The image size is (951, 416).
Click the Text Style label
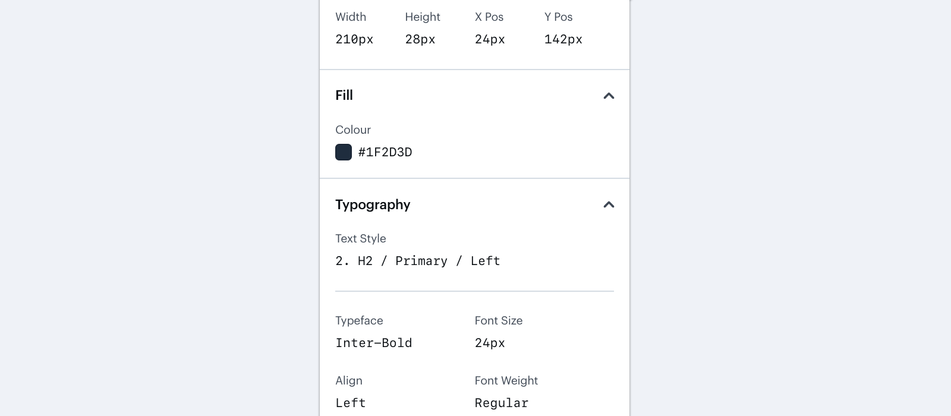pos(361,238)
